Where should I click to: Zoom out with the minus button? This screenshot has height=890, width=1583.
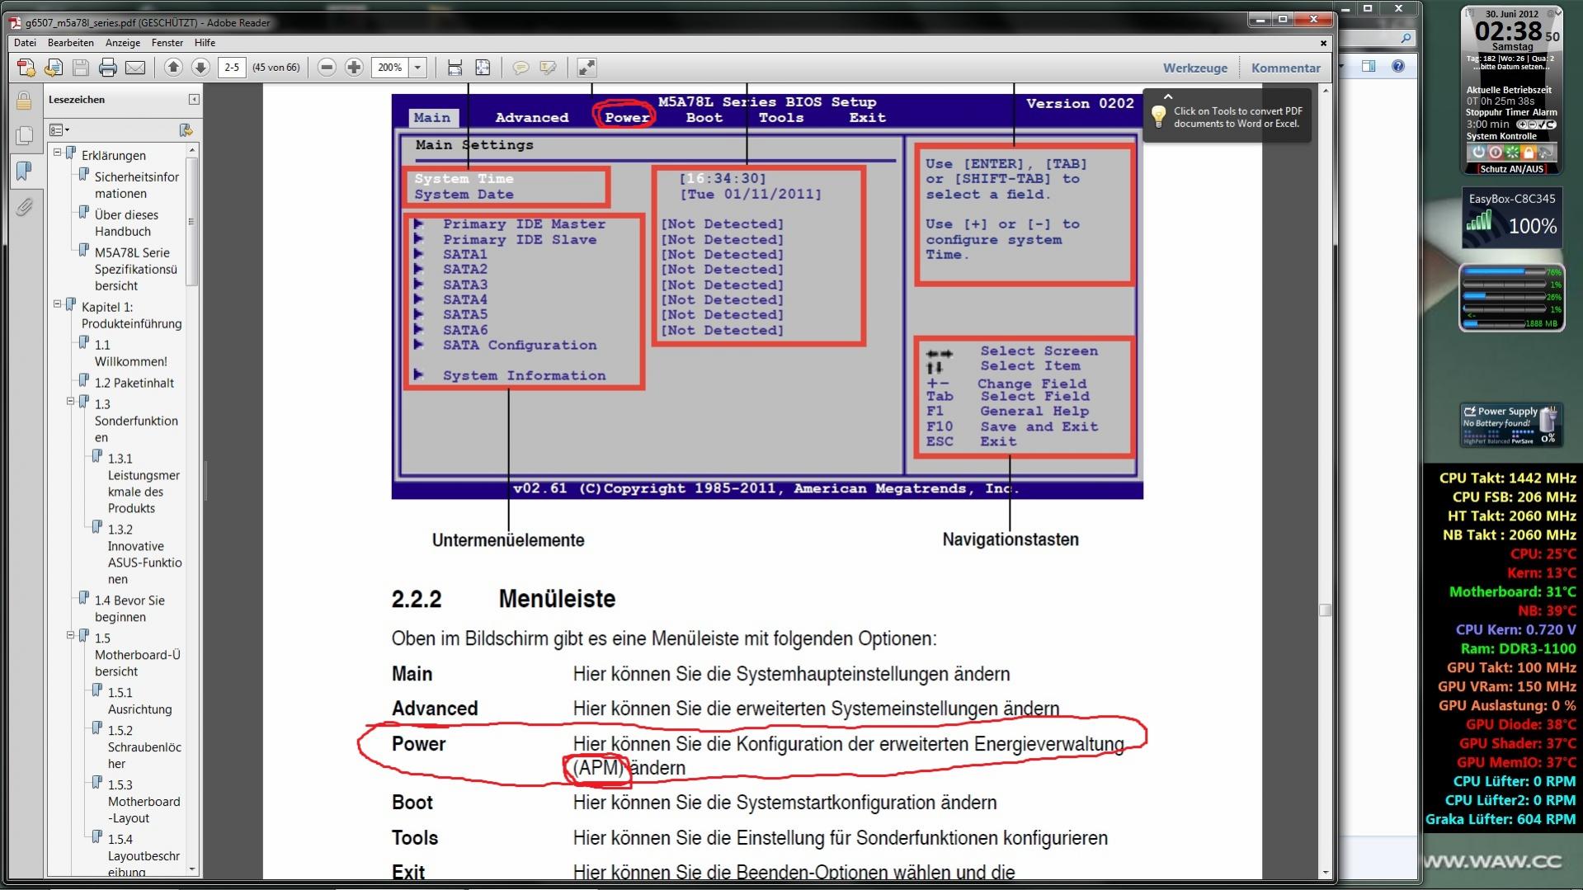click(x=327, y=68)
